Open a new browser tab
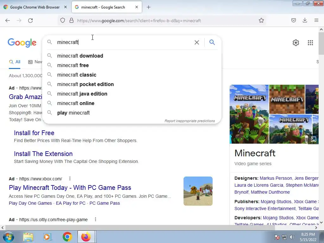 (x=149, y=7)
